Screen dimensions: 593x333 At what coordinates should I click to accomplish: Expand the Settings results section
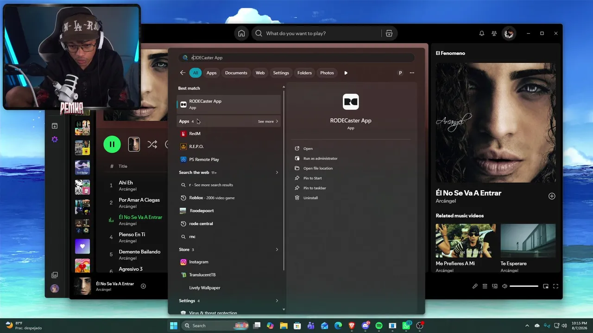[277, 301]
